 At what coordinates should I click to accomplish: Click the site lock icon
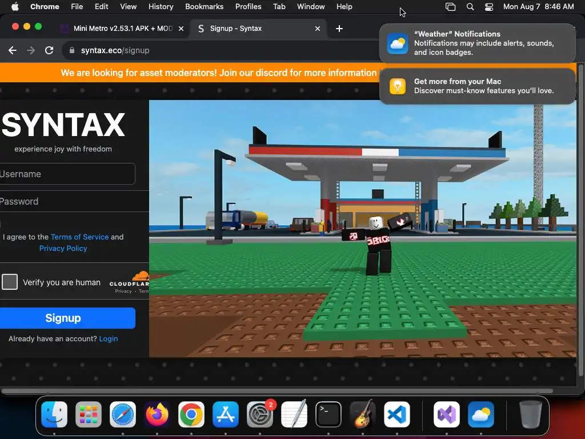click(x=72, y=50)
